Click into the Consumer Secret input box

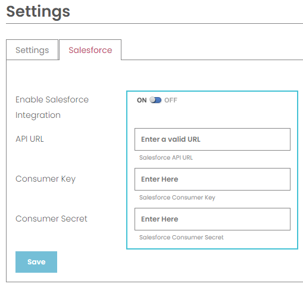pyautogui.click(x=213, y=219)
